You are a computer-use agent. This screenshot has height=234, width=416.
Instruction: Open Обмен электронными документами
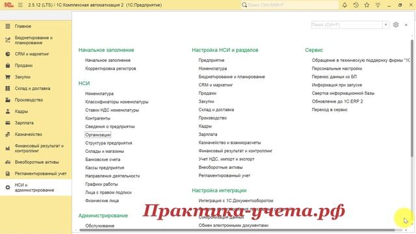[233, 226]
